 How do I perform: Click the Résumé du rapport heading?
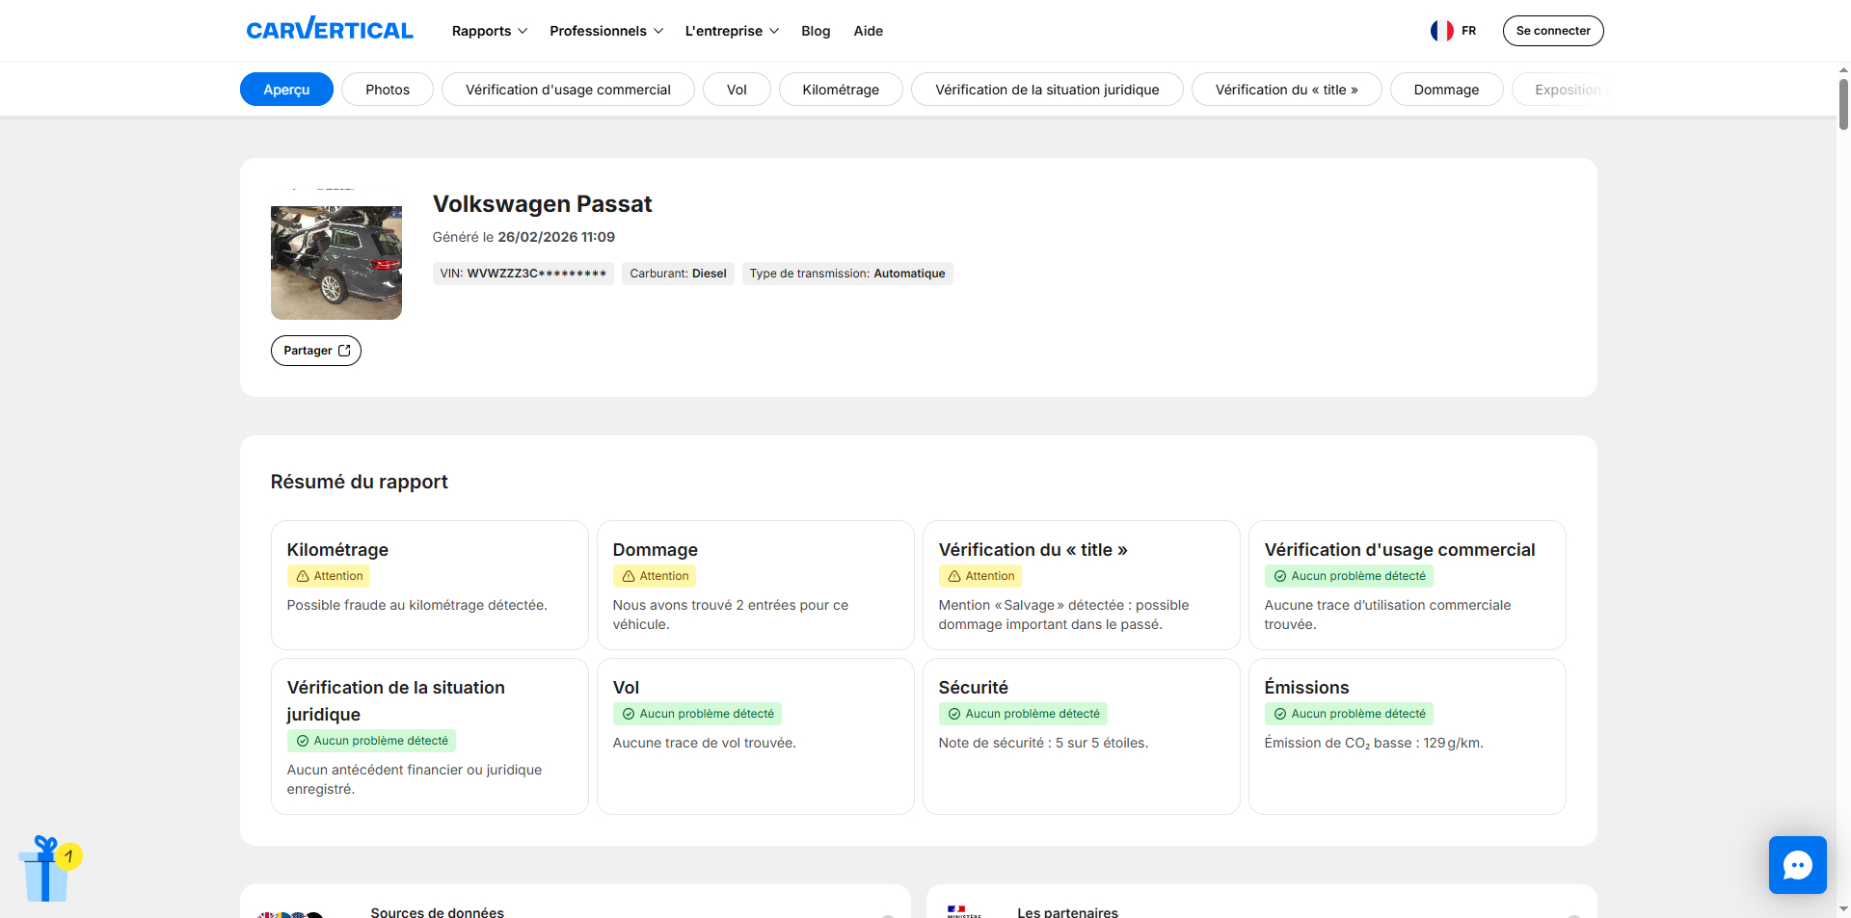pos(359,482)
